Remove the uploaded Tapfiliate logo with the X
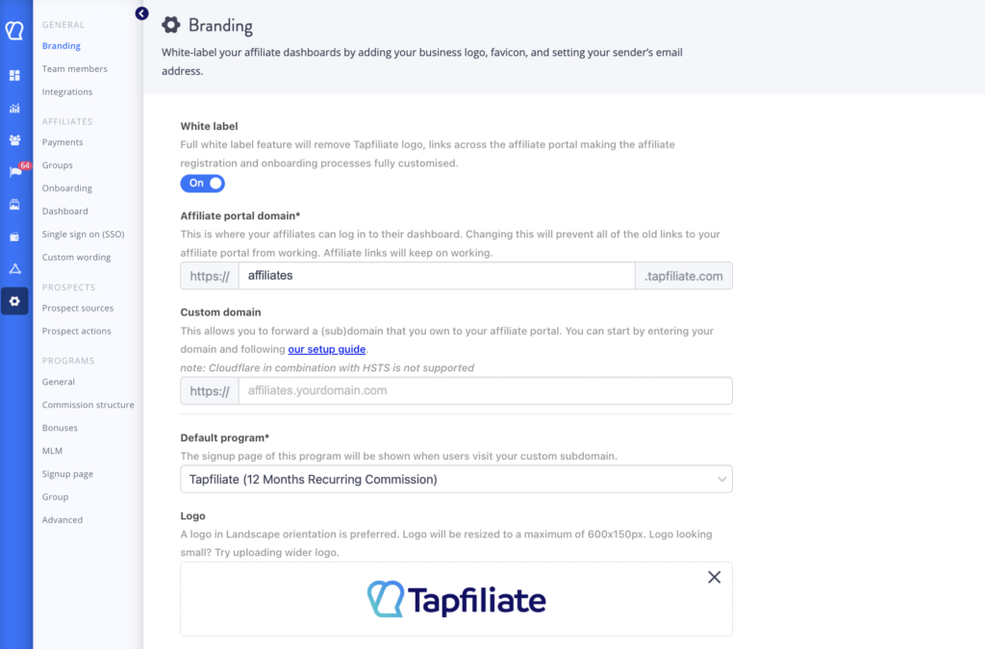985x649 pixels. point(714,577)
